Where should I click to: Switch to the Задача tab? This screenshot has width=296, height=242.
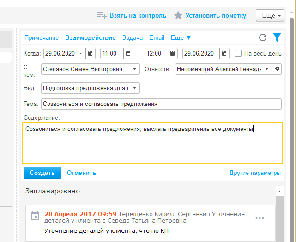coord(133,37)
